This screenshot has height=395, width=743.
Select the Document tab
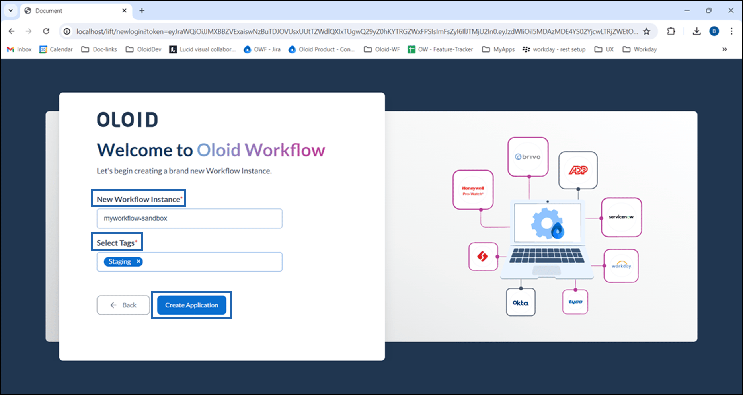click(76, 11)
